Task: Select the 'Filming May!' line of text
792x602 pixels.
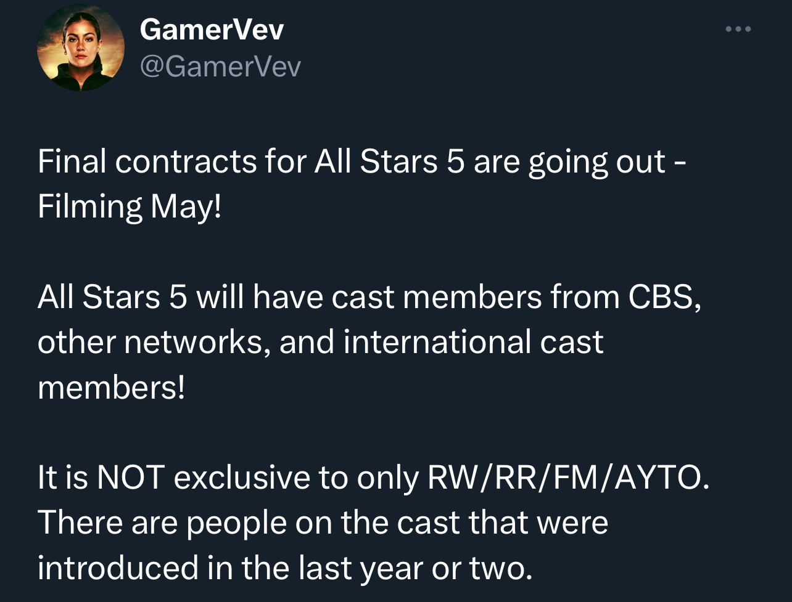Action: [129, 208]
